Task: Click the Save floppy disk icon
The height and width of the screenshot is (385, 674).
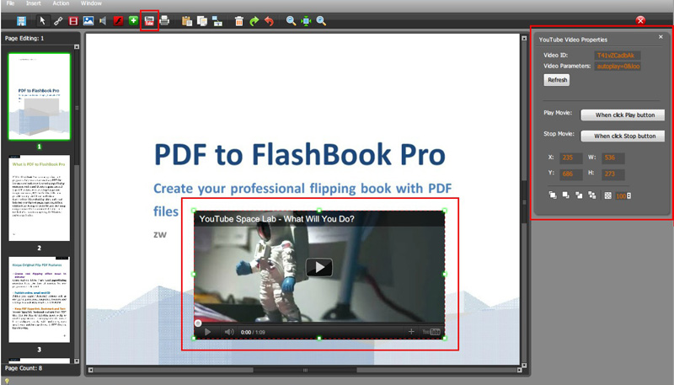Action: [21, 20]
